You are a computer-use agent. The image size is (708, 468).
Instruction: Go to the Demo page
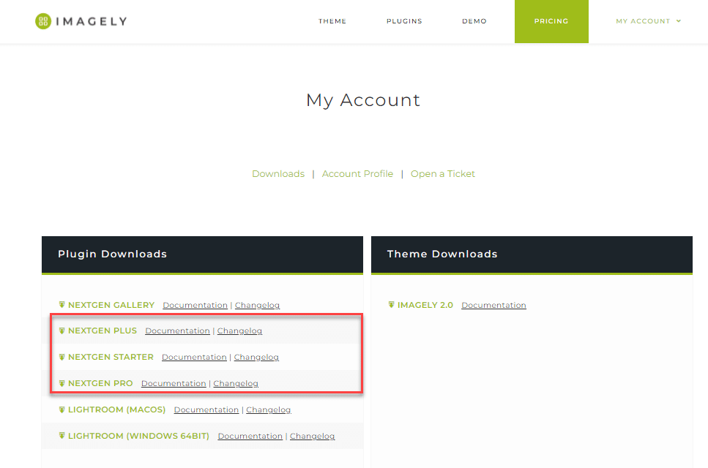coord(474,21)
